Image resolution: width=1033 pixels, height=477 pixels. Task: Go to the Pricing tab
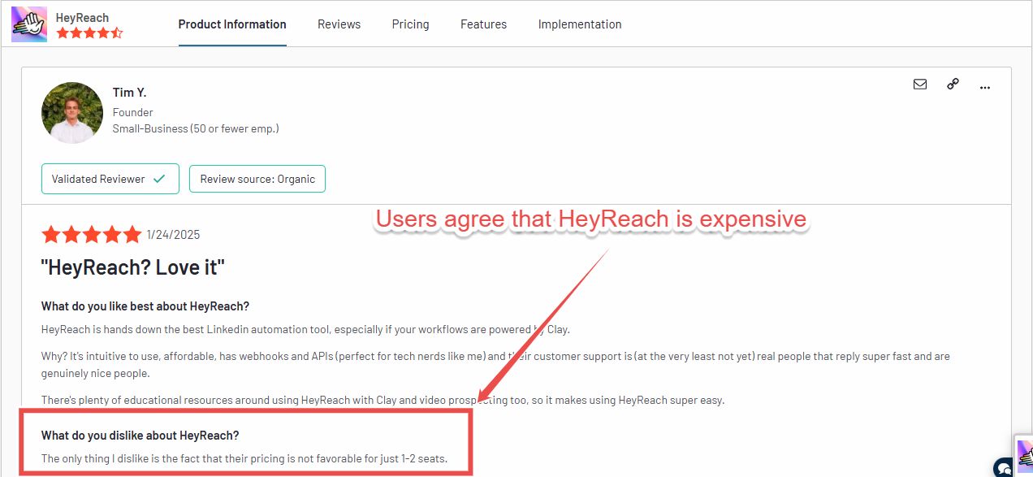pyautogui.click(x=410, y=24)
